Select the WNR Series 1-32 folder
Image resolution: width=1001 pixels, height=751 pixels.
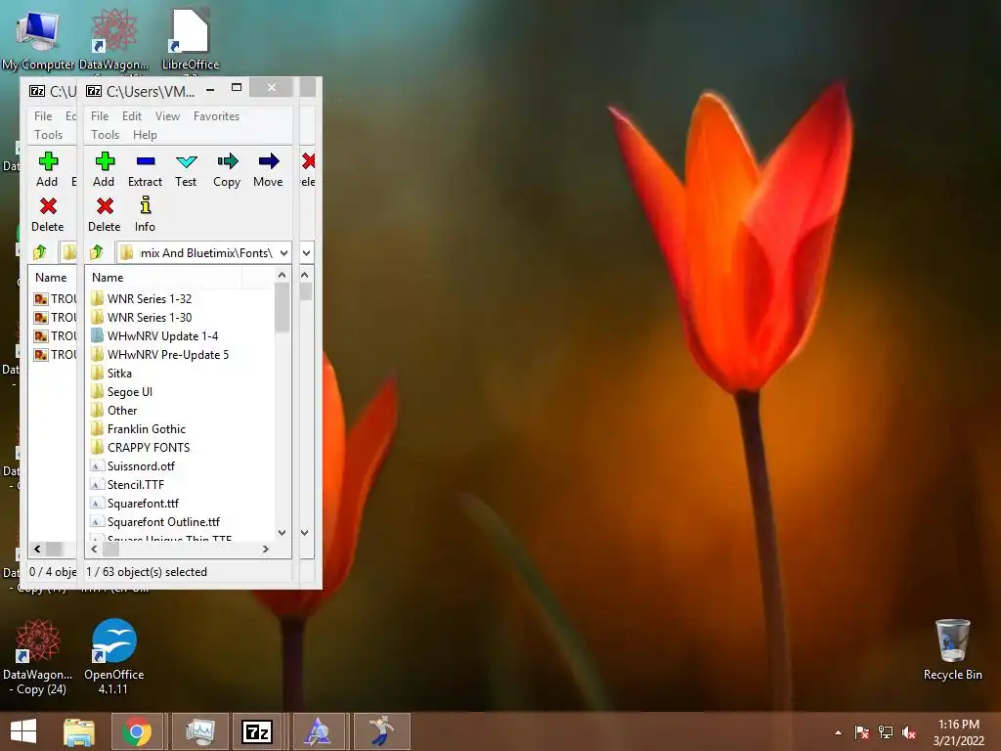coord(150,299)
